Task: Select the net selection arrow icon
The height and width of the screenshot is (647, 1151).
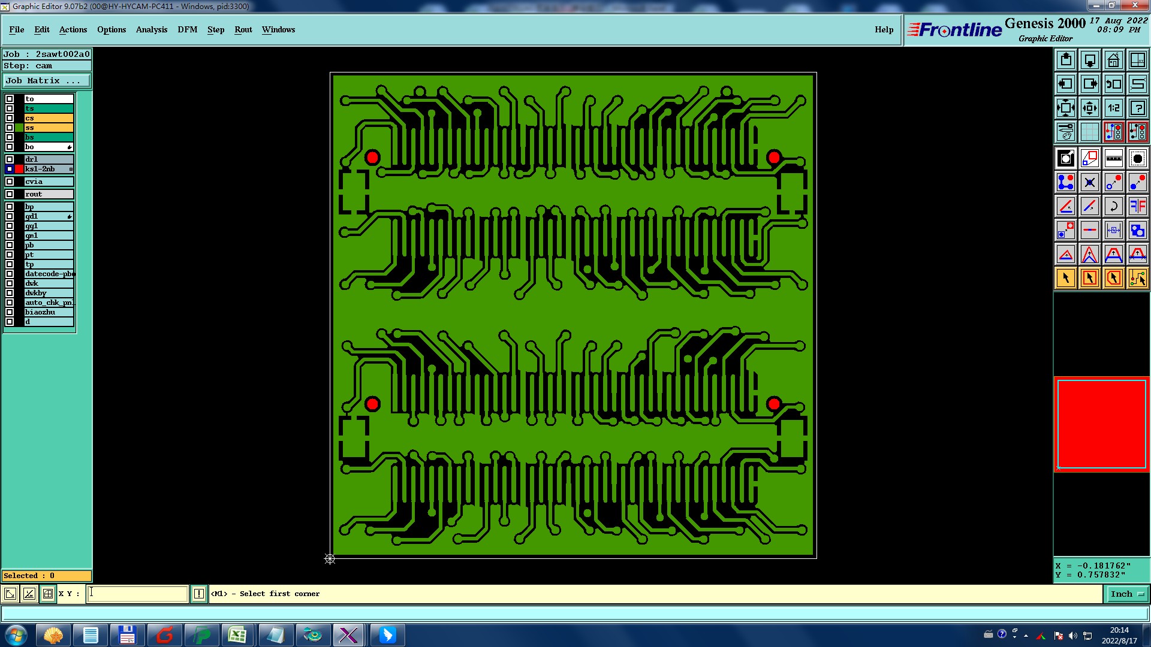Action: [1137, 278]
